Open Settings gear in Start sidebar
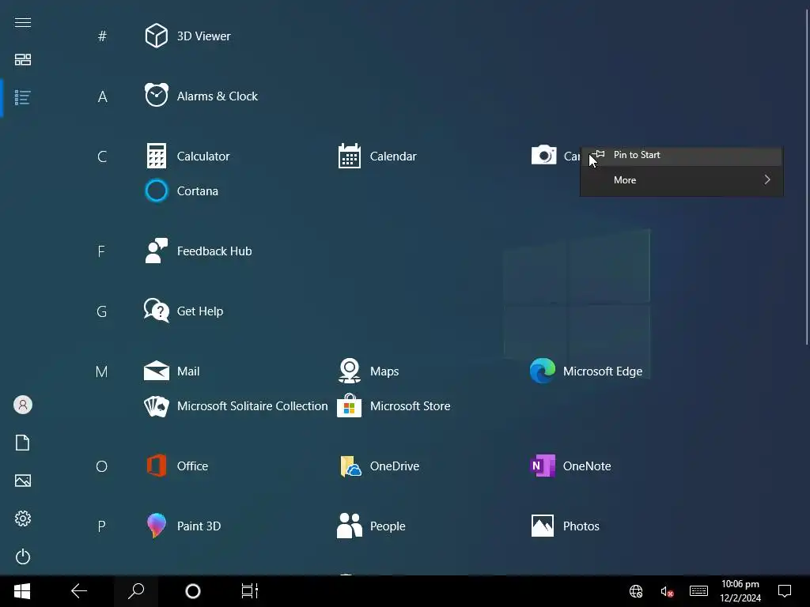Screen dimensions: 810x607 (x=23, y=518)
